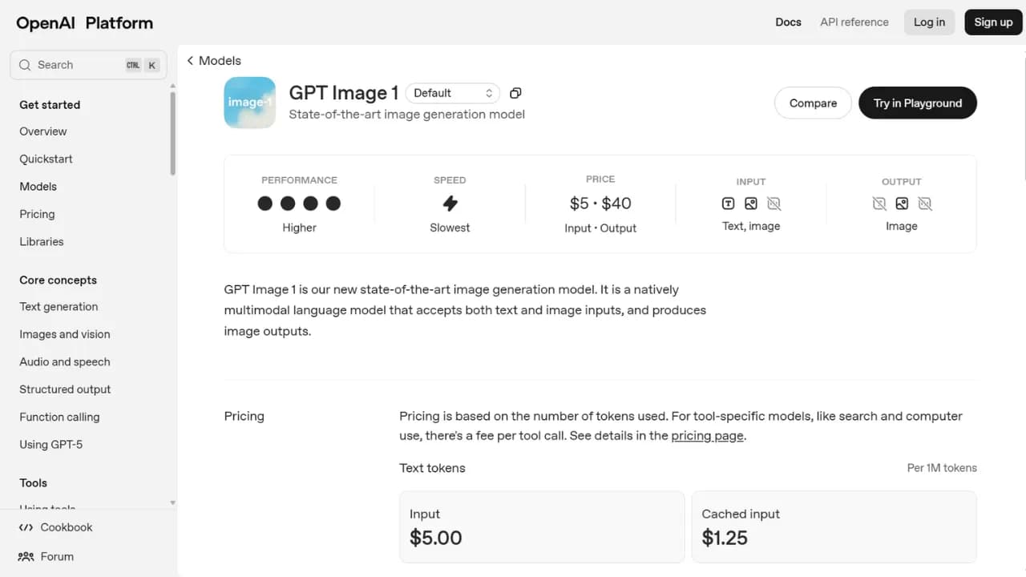
Task: Click the back chevron next to Models
Action: pyautogui.click(x=190, y=61)
